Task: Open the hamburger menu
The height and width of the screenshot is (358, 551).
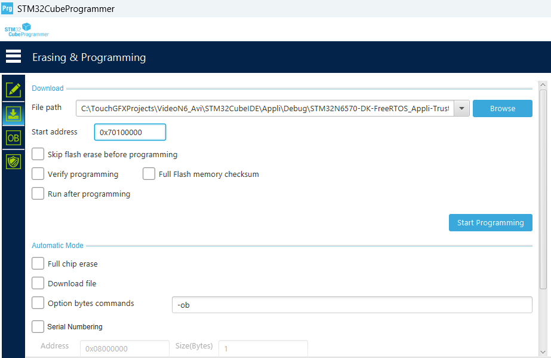Action: [13, 57]
